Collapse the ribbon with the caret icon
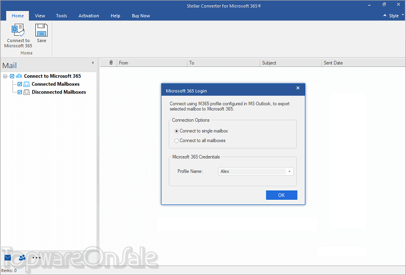This screenshot has width=406, height=275. click(385, 16)
